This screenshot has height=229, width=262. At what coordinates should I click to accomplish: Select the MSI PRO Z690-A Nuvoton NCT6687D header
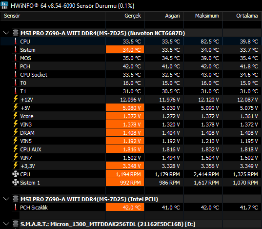tap(102, 33)
